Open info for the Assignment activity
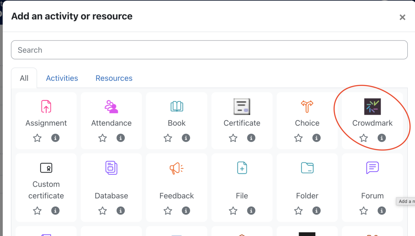The width and height of the screenshot is (415, 236). coord(55,138)
